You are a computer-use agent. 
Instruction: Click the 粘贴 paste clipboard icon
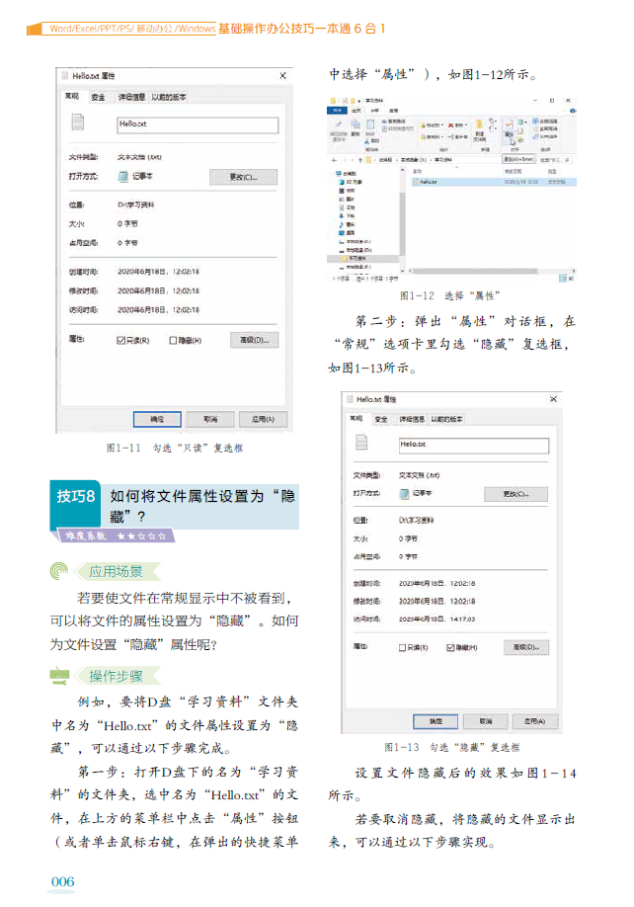[370, 124]
